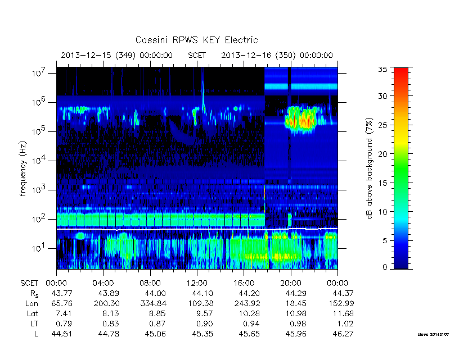Select the end date '2013-12-16 (350) 00:00:00'

[x=277, y=55]
